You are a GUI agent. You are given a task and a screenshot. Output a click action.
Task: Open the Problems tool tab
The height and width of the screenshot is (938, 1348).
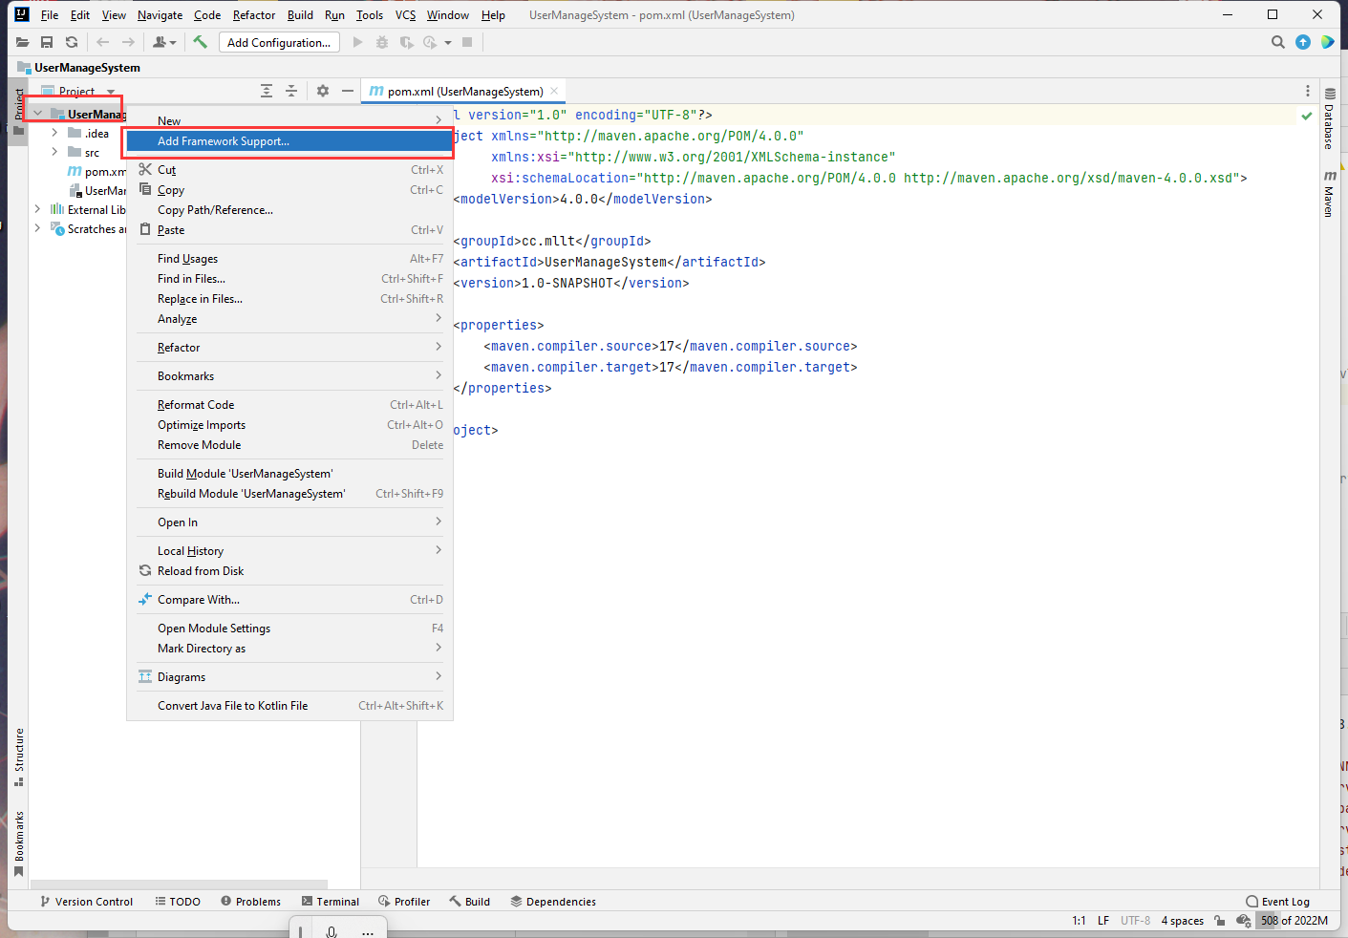pos(250,902)
